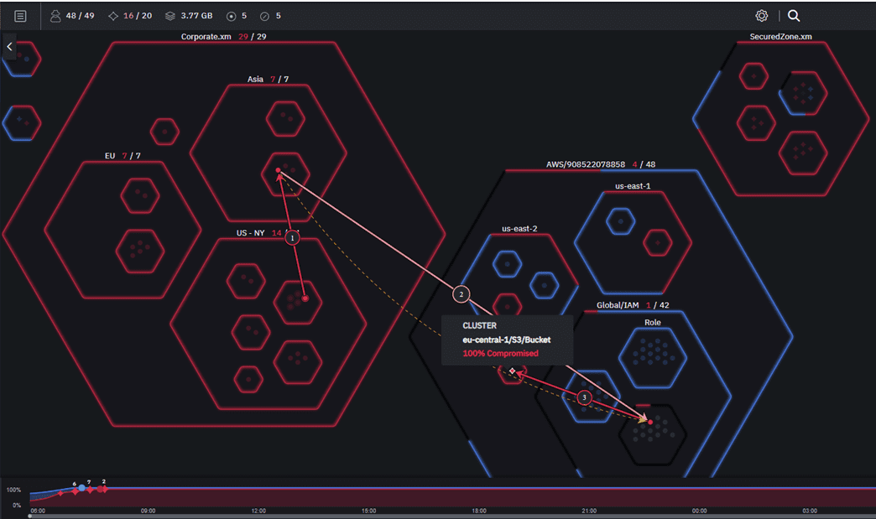Image resolution: width=876 pixels, height=519 pixels.
Task: Open the eu-central-1/S3/Bucket cluster link
Action: (506, 340)
